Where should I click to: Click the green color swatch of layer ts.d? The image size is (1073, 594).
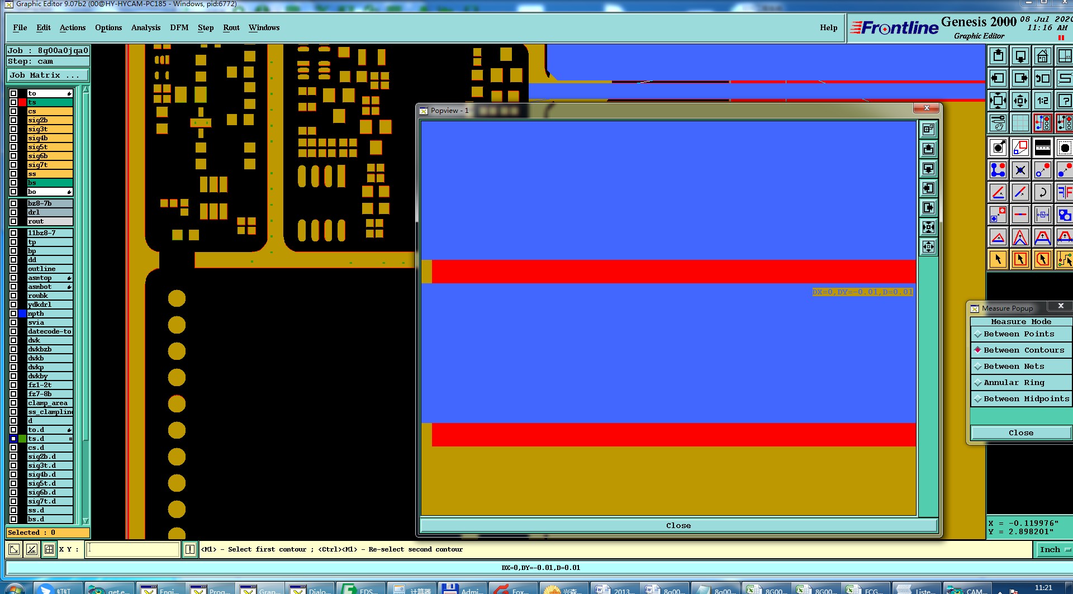tap(22, 439)
